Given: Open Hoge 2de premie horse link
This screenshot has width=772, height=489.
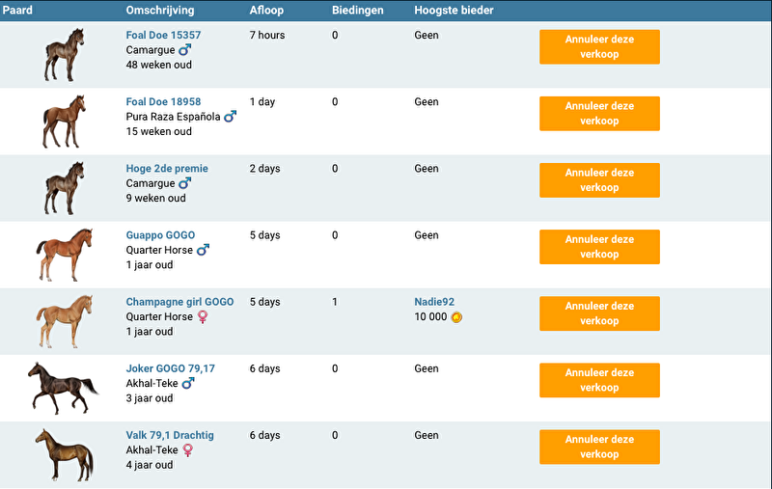Looking at the screenshot, I should [167, 169].
